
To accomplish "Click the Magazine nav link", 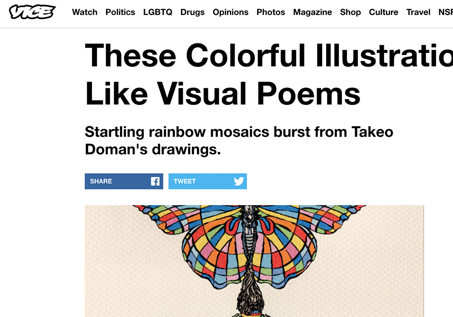I will pyautogui.click(x=313, y=12).
